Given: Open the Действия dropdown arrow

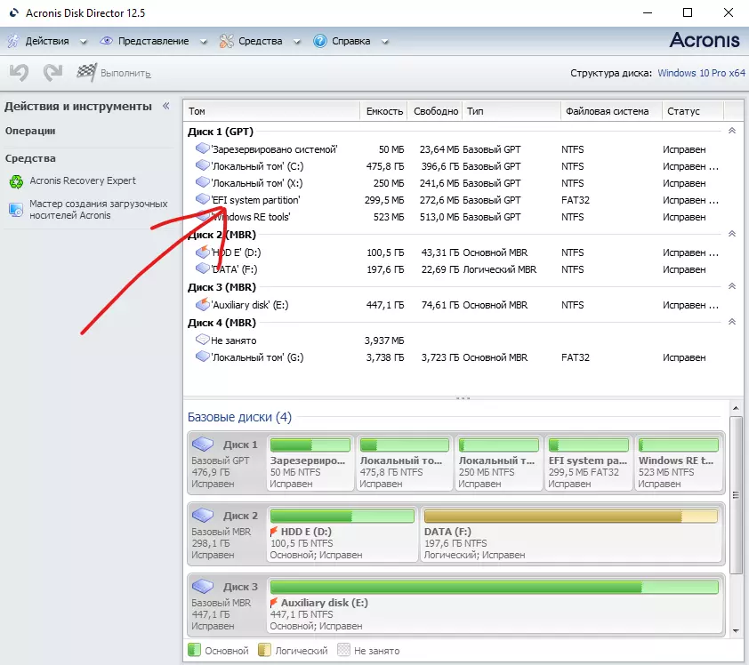Looking at the screenshot, I should [84, 42].
